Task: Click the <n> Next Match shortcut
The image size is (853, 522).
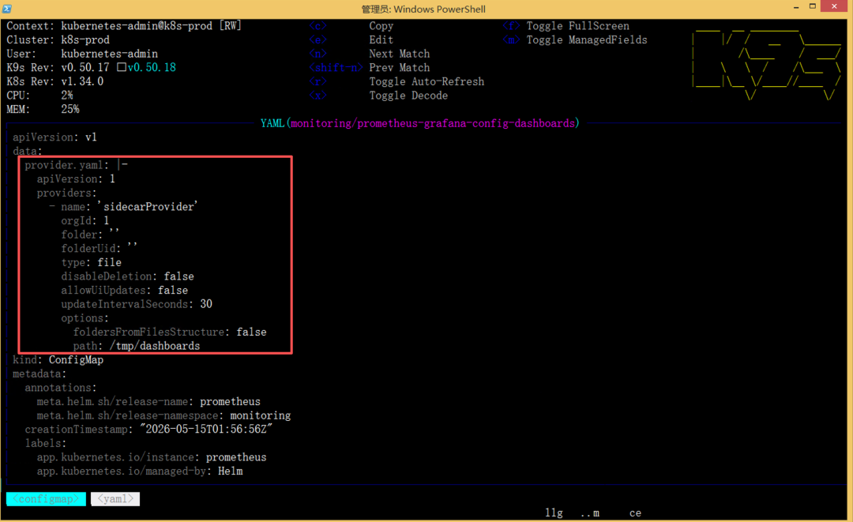Action: click(370, 54)
